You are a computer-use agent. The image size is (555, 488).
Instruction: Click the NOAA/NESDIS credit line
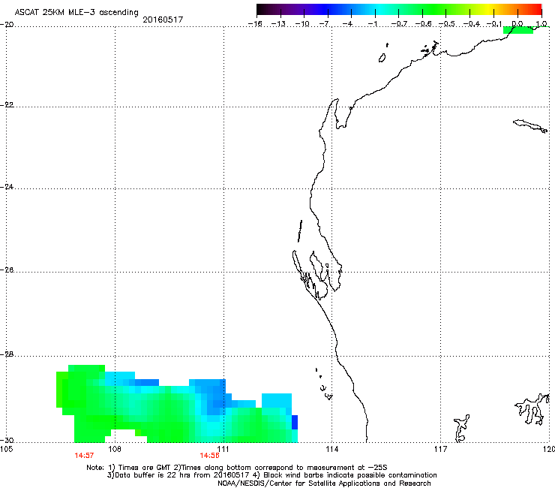click(x=324, y=483)
